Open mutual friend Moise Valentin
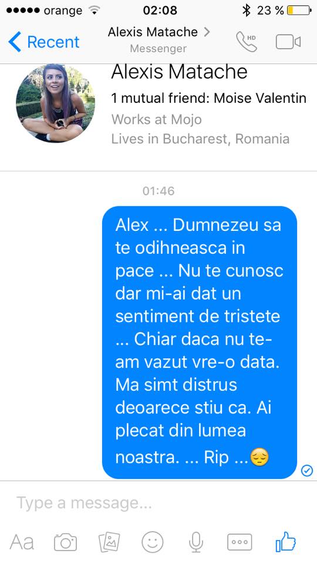Viewport: 317px width, 564px height. [x=260, y=98]
